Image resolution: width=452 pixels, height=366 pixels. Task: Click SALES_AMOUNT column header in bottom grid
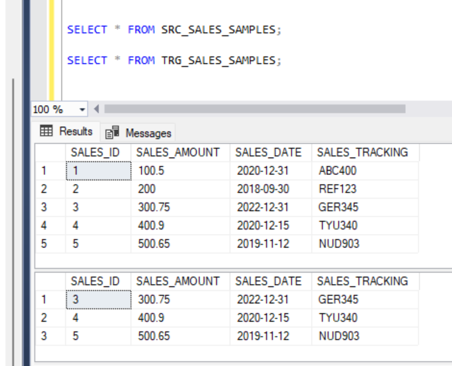(178, 281)
